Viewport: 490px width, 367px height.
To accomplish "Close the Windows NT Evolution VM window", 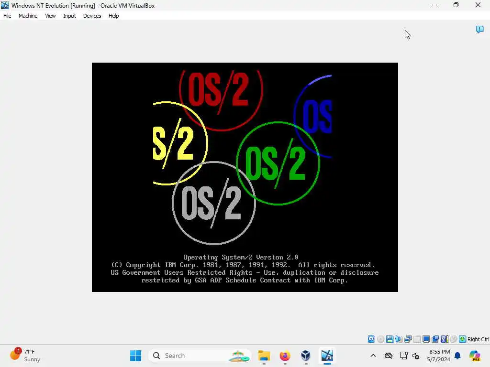I will pos(478,5).
